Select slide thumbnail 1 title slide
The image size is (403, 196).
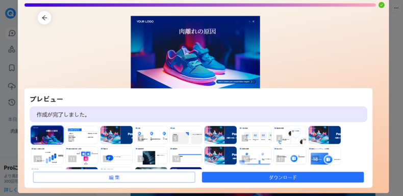pos(47,135)
